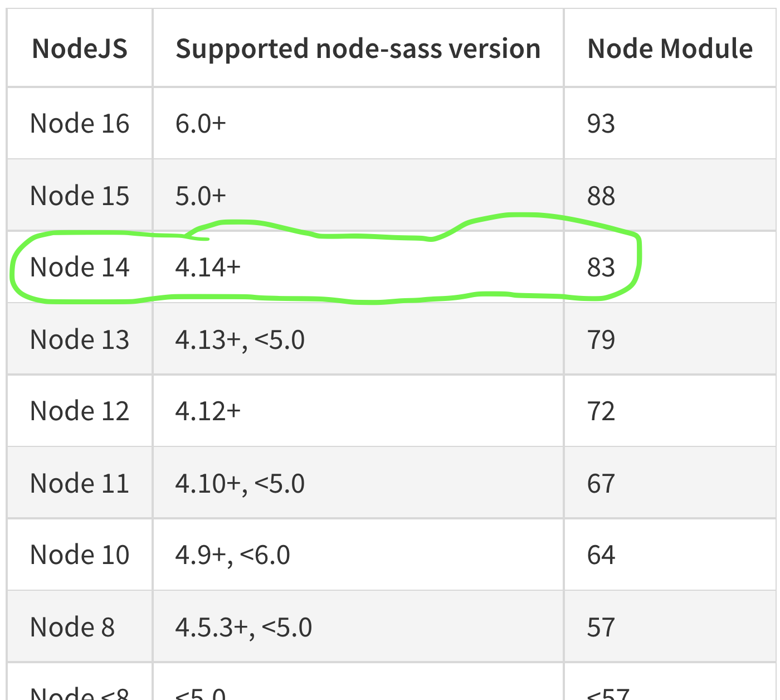780x700 pixels.
Task: Click the NodeJS column header
Action: pyautogui.click(x=80, y=48)
